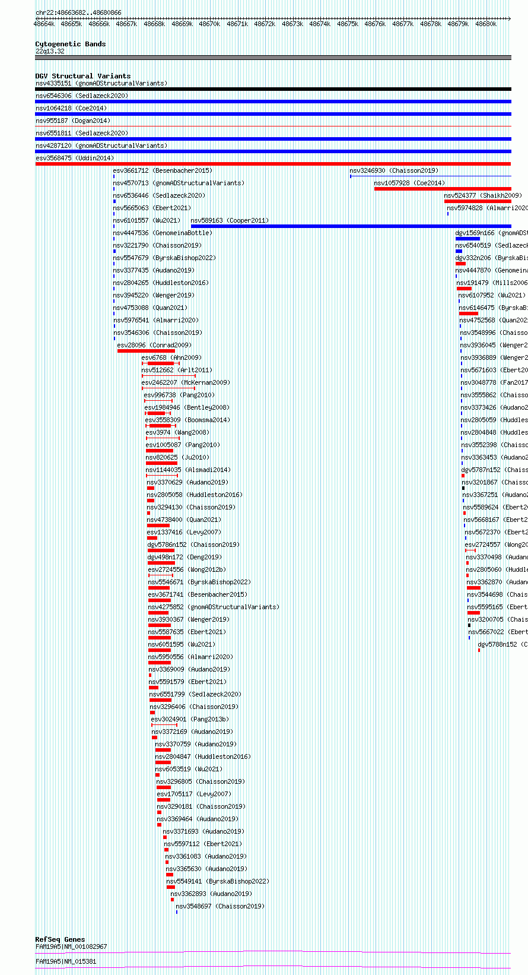
Task: Select the nsv3246930 (Chaisson2019) label
Action: tap(394, 170)
